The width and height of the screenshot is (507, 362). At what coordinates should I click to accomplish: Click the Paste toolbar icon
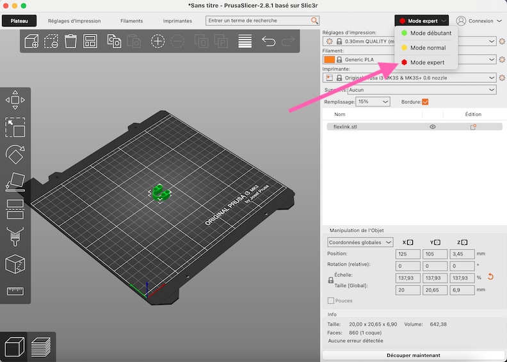click(x=134, y=42)
